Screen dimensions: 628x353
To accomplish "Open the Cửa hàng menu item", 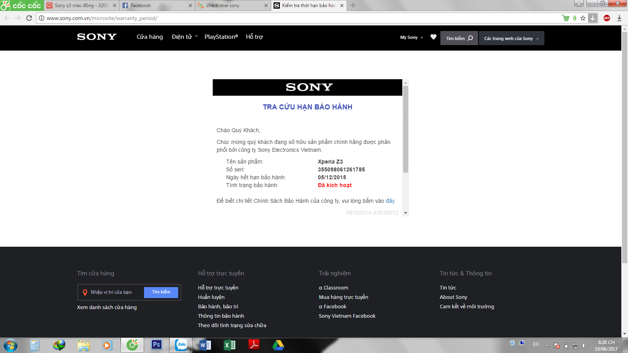I will [150, 37].
